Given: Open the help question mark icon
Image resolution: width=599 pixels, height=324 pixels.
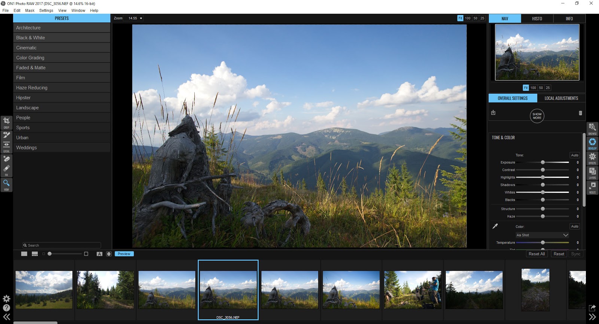Looking at the screenshot, I should pos(6,308).
